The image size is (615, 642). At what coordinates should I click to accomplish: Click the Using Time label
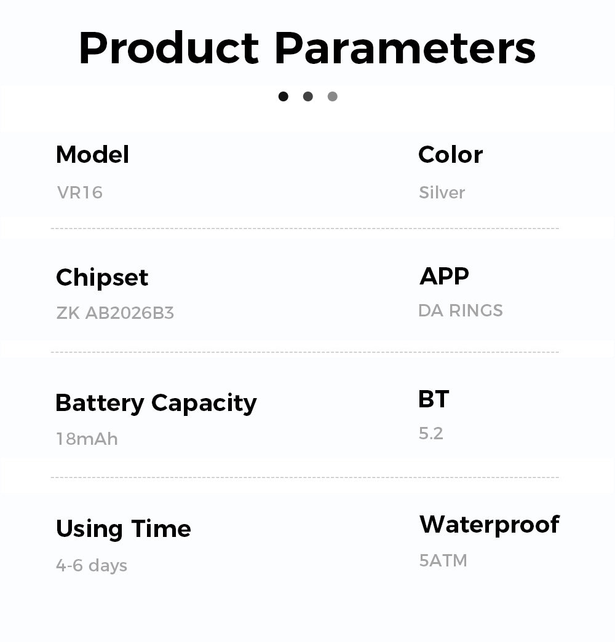[123, 529]
